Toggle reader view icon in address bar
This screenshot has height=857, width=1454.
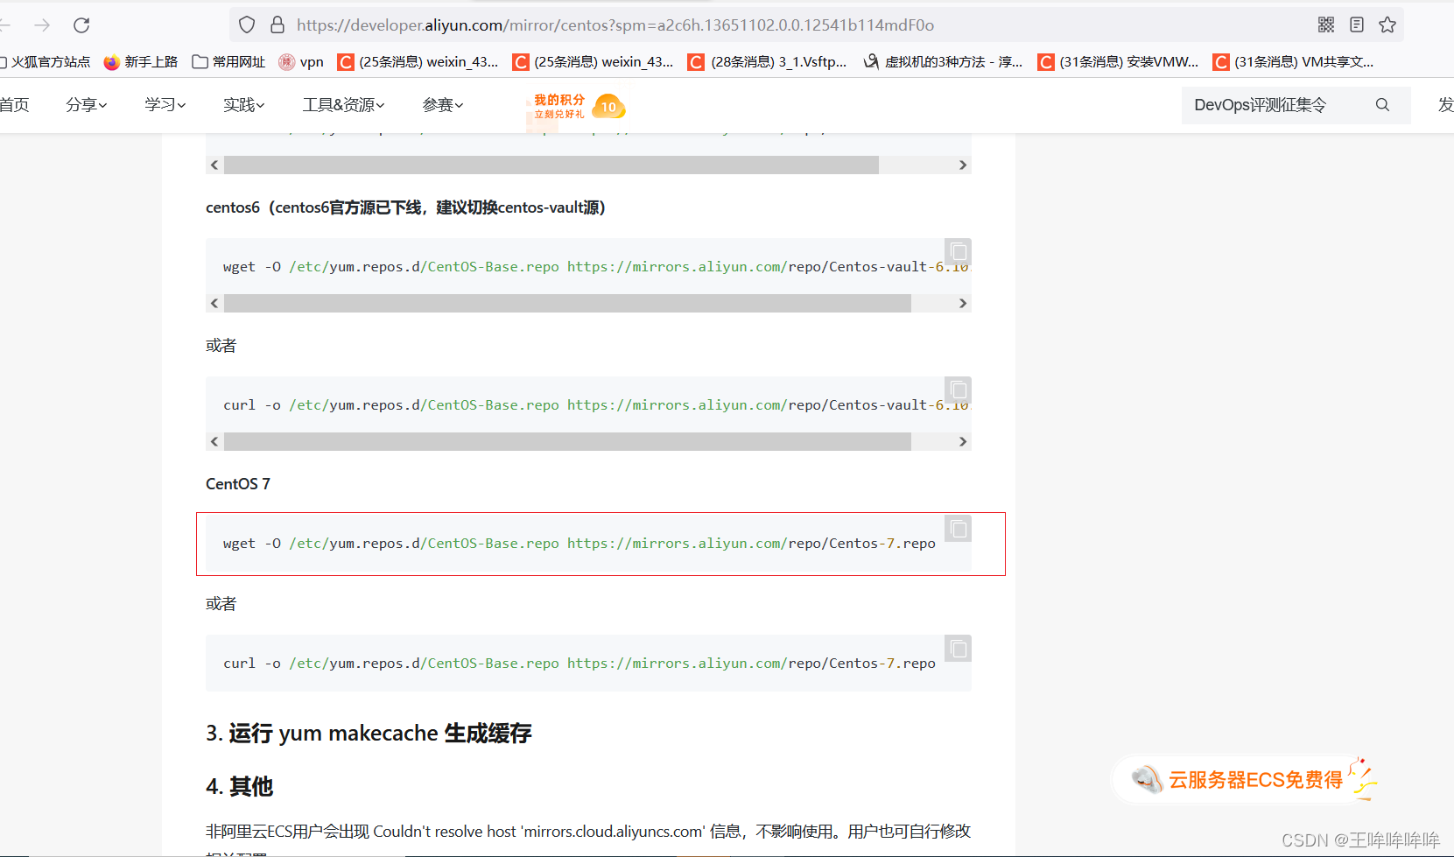coord(1357,25)
